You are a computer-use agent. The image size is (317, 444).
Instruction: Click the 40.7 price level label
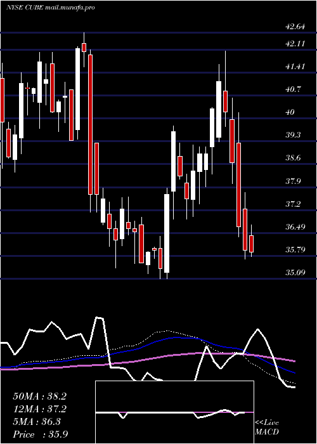coord(293,89)
